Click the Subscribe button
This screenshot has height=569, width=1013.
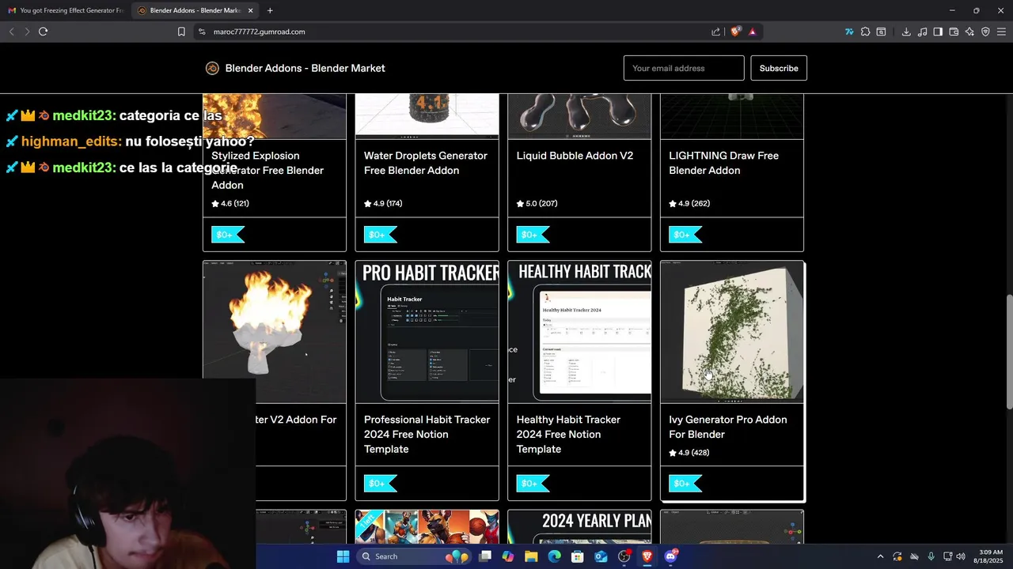tap(779, 68)
